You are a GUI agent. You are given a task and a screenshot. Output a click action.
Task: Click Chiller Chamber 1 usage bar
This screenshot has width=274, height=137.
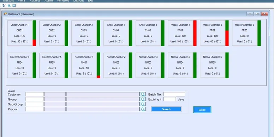click(x=34, y=33)
